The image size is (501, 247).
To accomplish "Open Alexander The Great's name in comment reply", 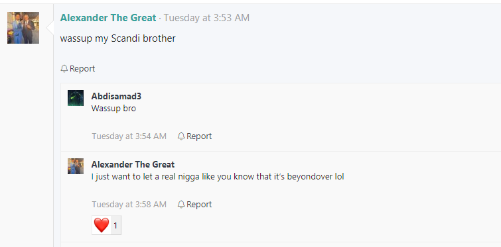I will point(133,164).
